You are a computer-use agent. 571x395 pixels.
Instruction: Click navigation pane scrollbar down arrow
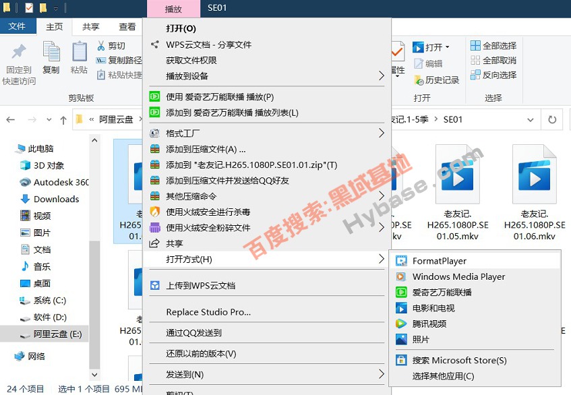click(94, 374)
